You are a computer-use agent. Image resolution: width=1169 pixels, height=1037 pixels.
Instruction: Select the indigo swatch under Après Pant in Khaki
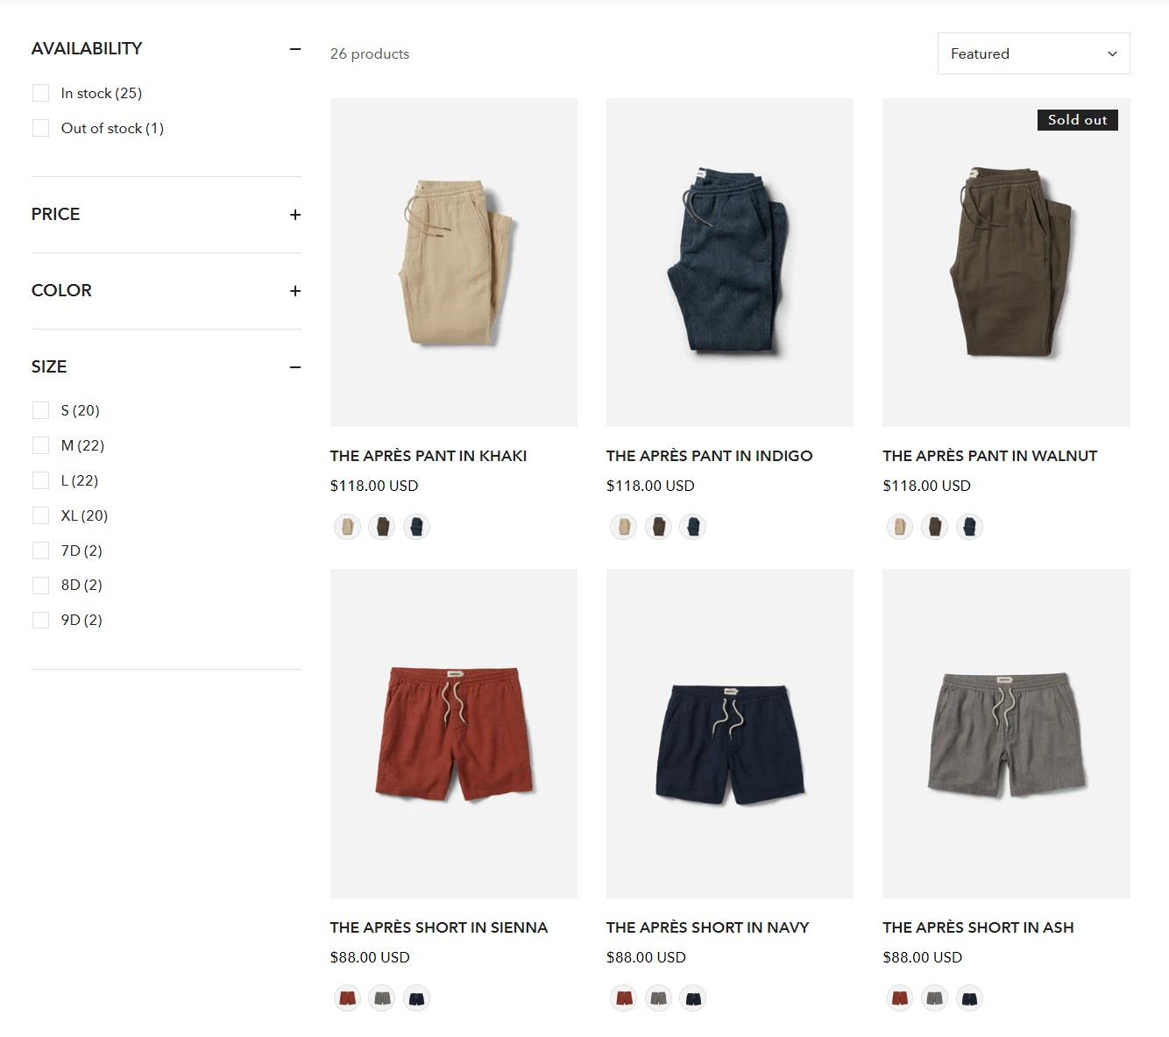tap(416, 526)
